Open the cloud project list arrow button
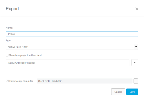This screenshot has width=144, height=102. [x=135, y=62]
